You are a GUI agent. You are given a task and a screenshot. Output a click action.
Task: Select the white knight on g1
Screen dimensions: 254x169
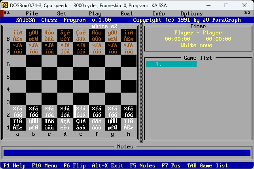(113, 124)
